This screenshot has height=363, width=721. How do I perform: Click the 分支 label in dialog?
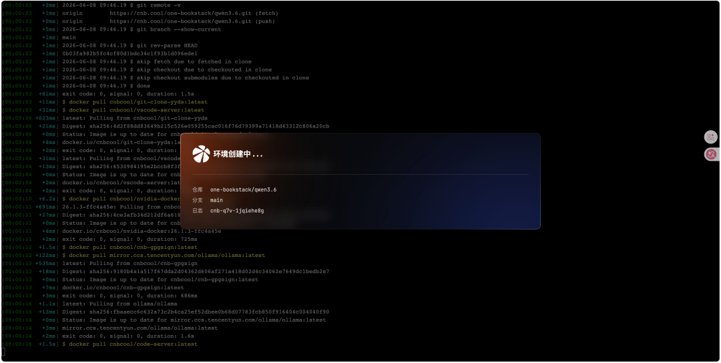click(197, 200)
